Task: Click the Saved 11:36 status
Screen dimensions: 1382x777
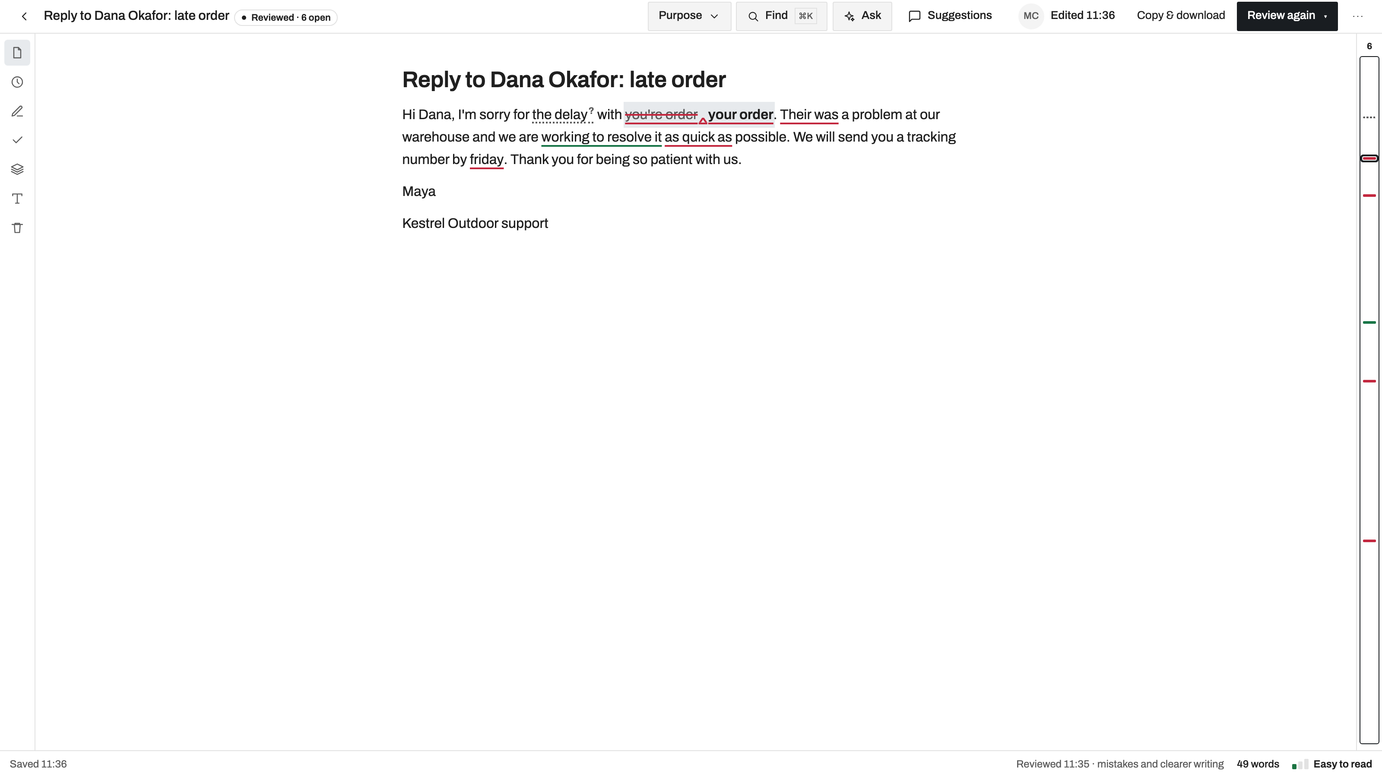Action: (x=38, y=764)
